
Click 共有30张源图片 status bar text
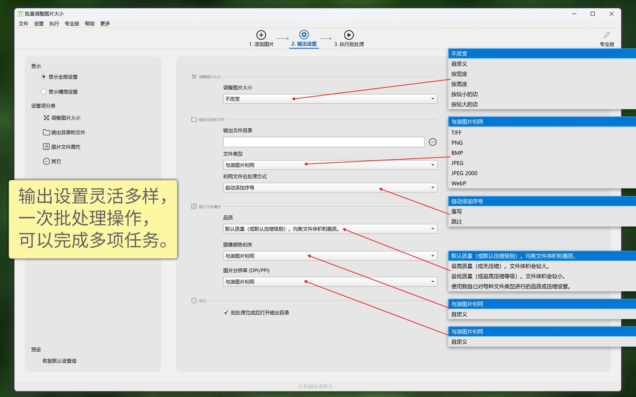(317, 386)
